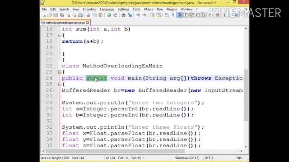Open the Language menu
The height and width of the screenshot is (162, 289).
click(x=107, y=9)
